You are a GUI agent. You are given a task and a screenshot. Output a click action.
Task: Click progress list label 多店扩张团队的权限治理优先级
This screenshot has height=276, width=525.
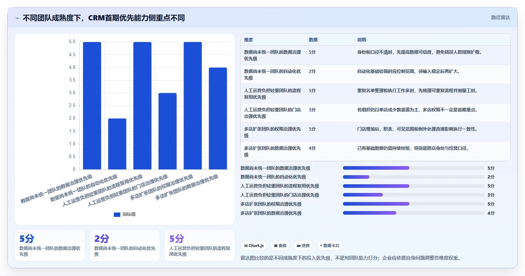pos(271,204)
